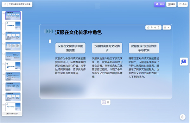Delete the slide using trash icon
The height and width of the screenshot is (123, 190).
click(159, 28)
